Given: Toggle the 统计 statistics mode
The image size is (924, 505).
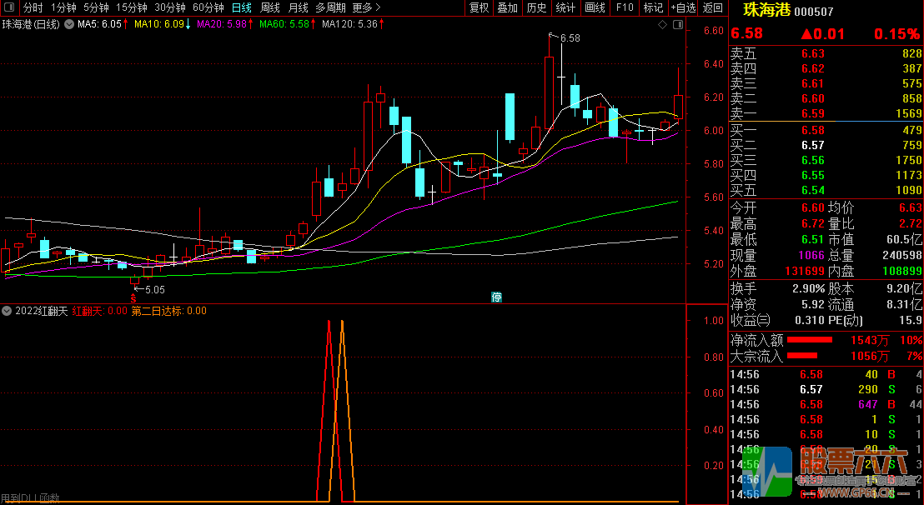Looking at the screenshot, I should pyautogui.click(x=565, y=7).
